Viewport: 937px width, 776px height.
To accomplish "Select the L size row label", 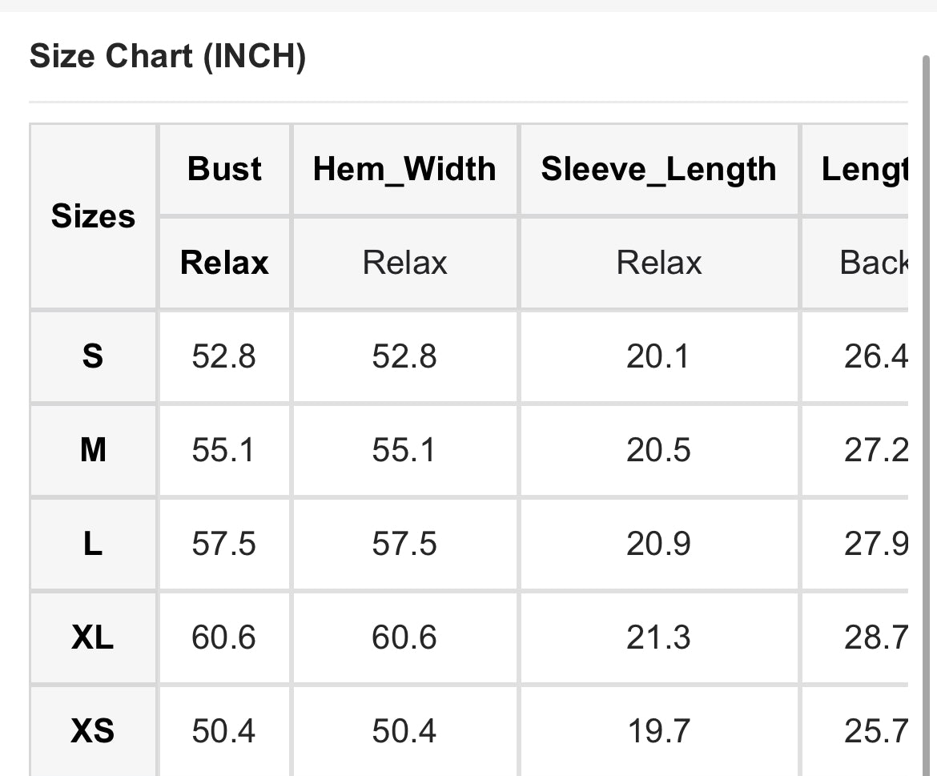I will (93, 544).
